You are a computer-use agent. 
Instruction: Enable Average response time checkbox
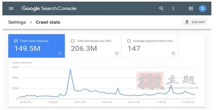pos(129,41)
